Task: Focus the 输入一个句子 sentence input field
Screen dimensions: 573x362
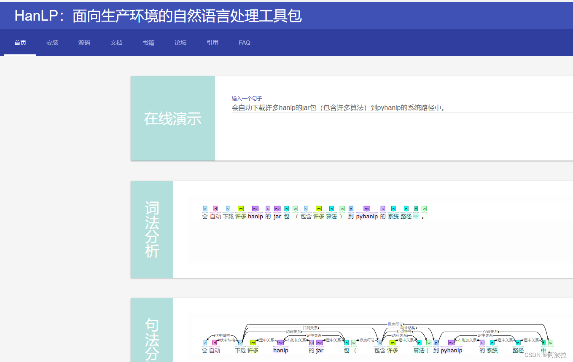Action: tap(402, 108)
